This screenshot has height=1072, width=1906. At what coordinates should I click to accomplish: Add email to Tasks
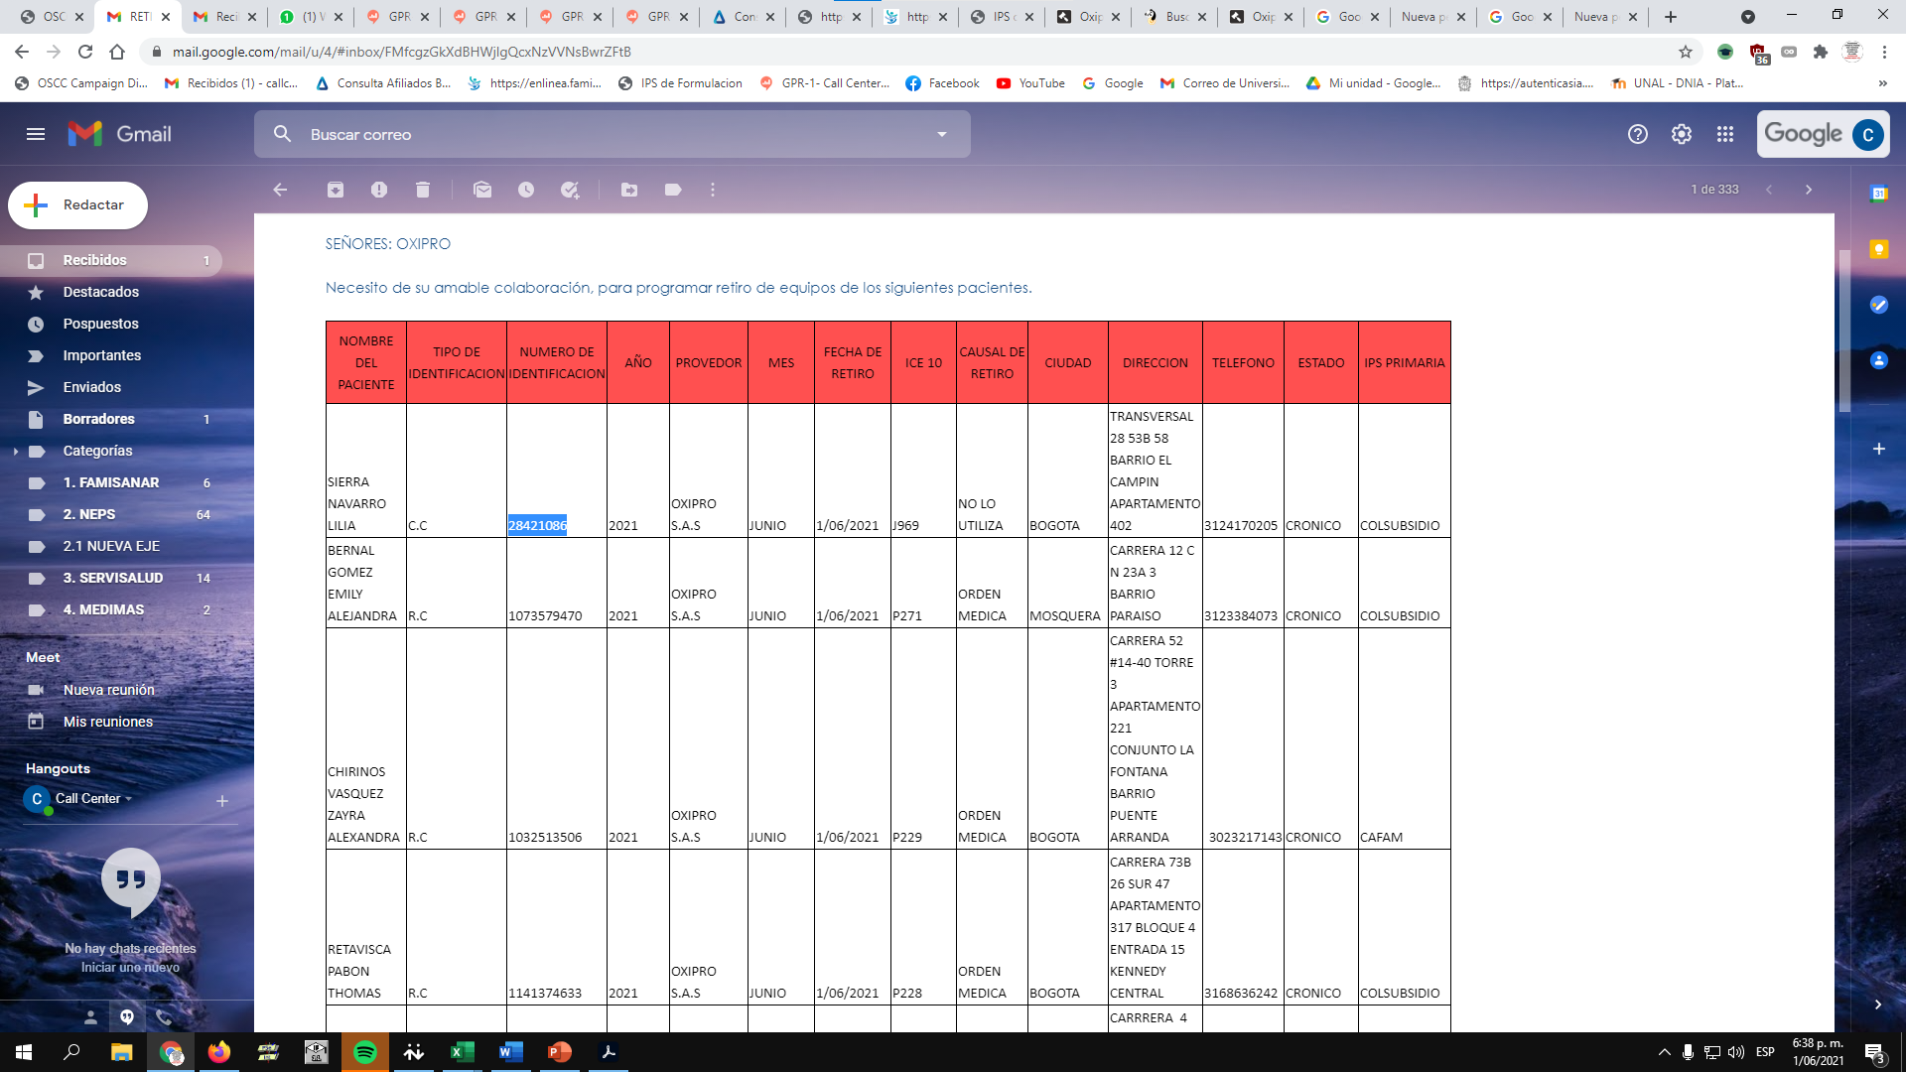pos(570,190)
